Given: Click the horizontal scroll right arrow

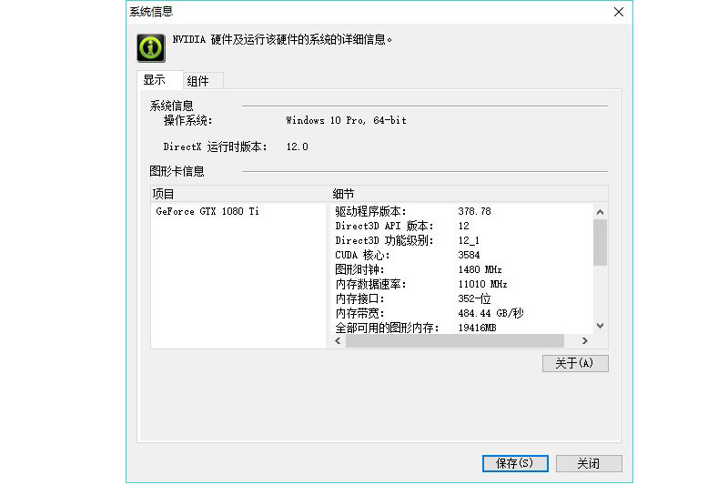Looking at the screenshot, I should coord(584,340).
